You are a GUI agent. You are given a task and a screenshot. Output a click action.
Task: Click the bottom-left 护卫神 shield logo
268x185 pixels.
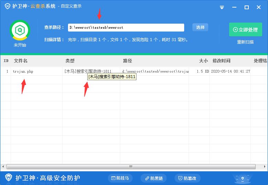click(9, 178)
